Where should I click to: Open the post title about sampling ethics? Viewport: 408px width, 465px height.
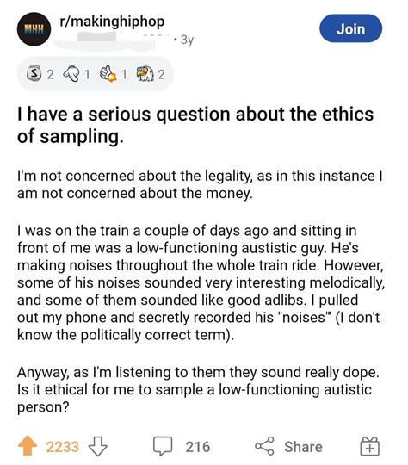click(x=195, y=125)
